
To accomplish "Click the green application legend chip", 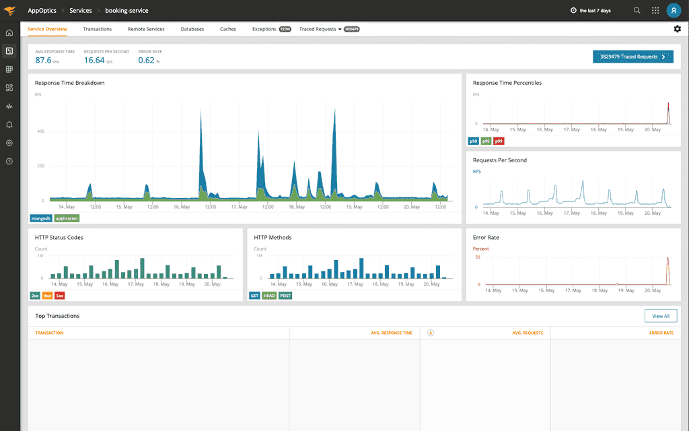I will pos(67,218).
